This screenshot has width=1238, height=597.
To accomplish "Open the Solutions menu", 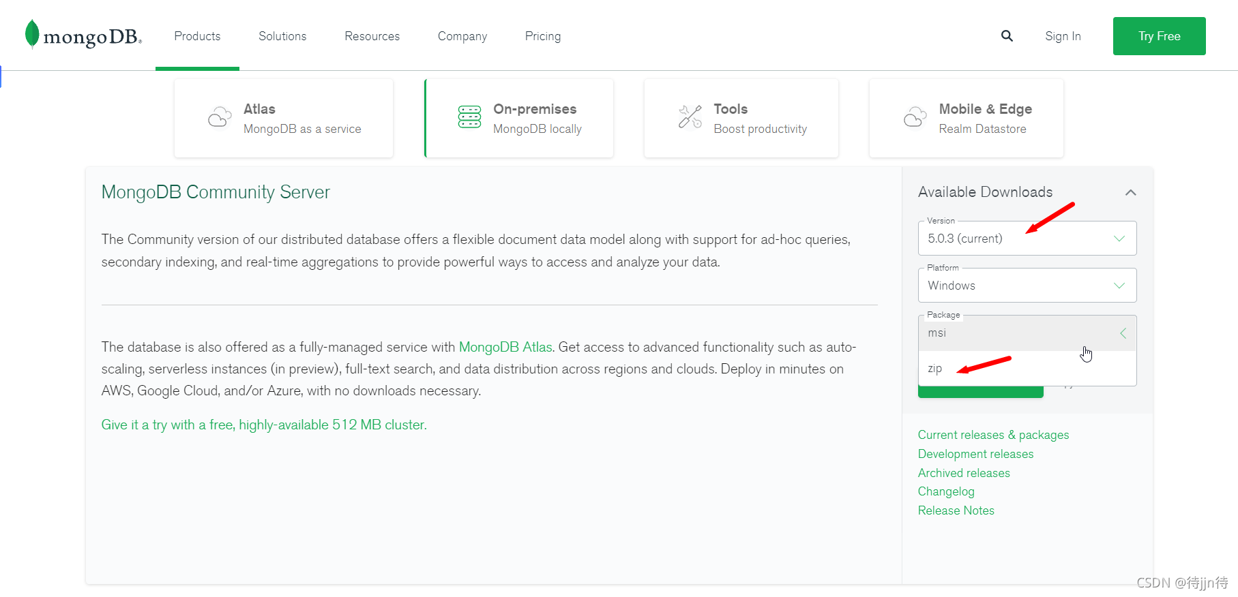I will 282,36.
